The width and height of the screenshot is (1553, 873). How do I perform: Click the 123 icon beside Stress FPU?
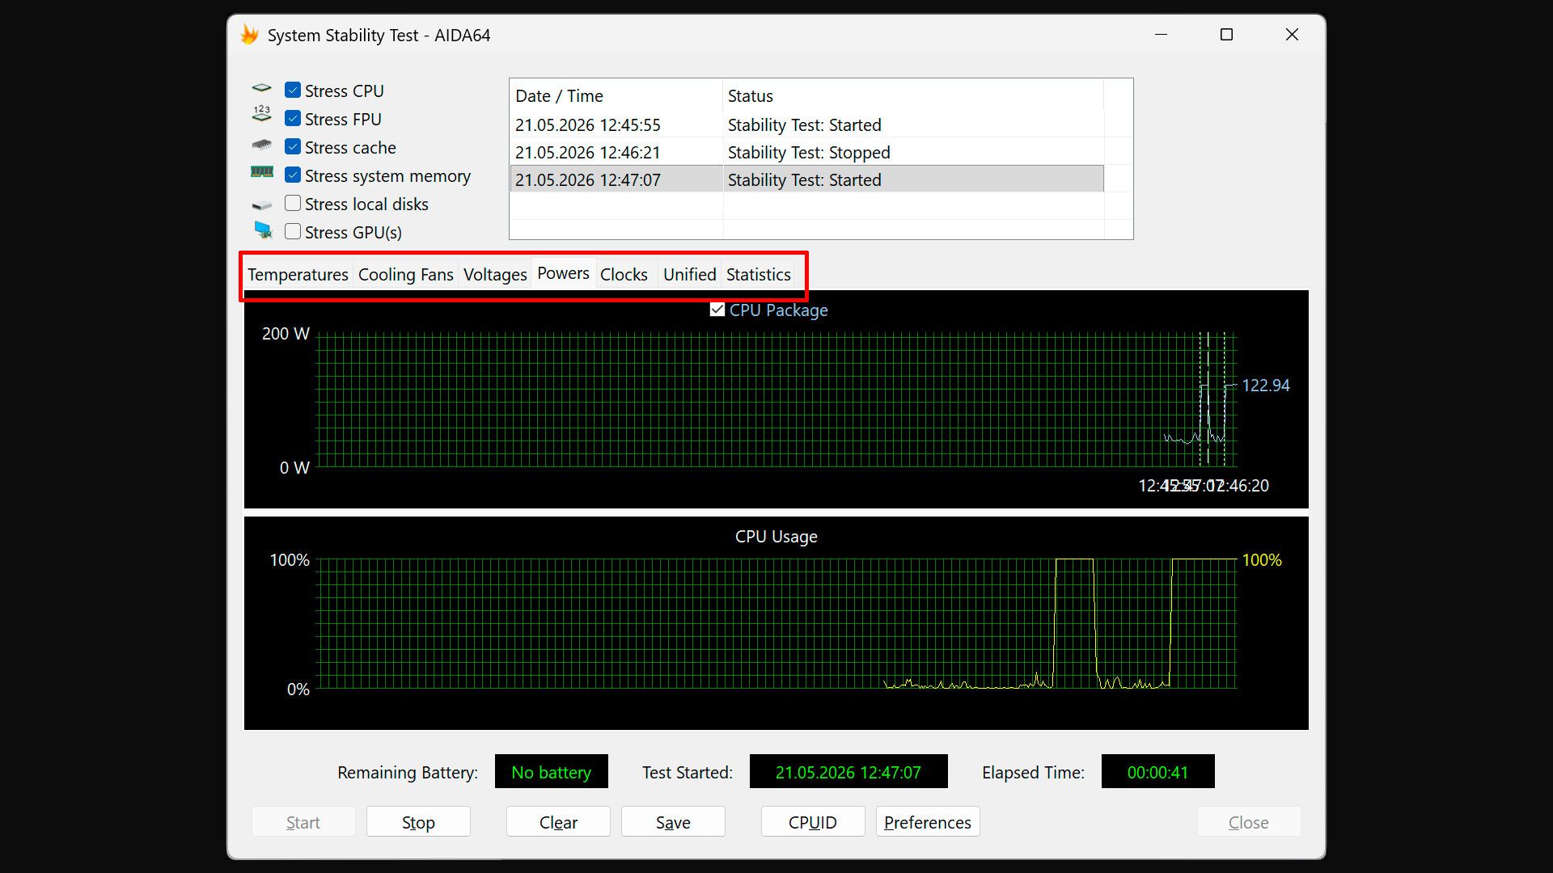pyautogui.click(x=261, y=114)
